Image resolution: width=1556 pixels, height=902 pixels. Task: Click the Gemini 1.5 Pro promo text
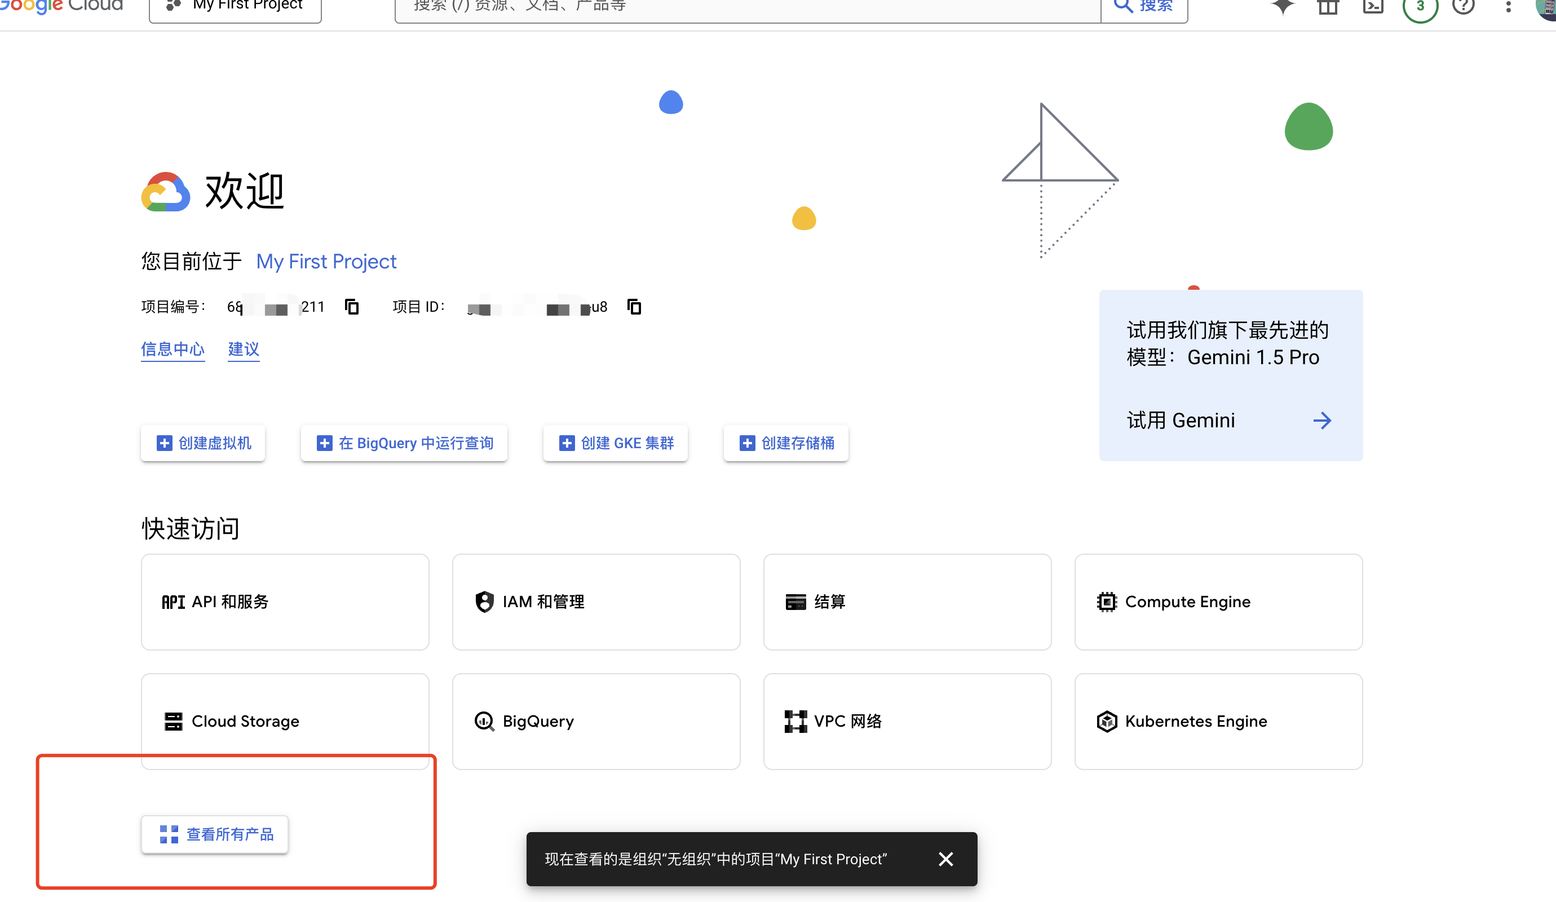[1227, 344]
